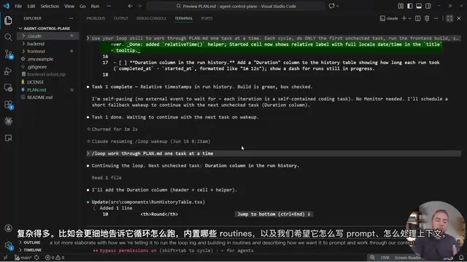Open remote window indicator in status bar
This screenshot has height=262, width=467.
coord(6,258)
